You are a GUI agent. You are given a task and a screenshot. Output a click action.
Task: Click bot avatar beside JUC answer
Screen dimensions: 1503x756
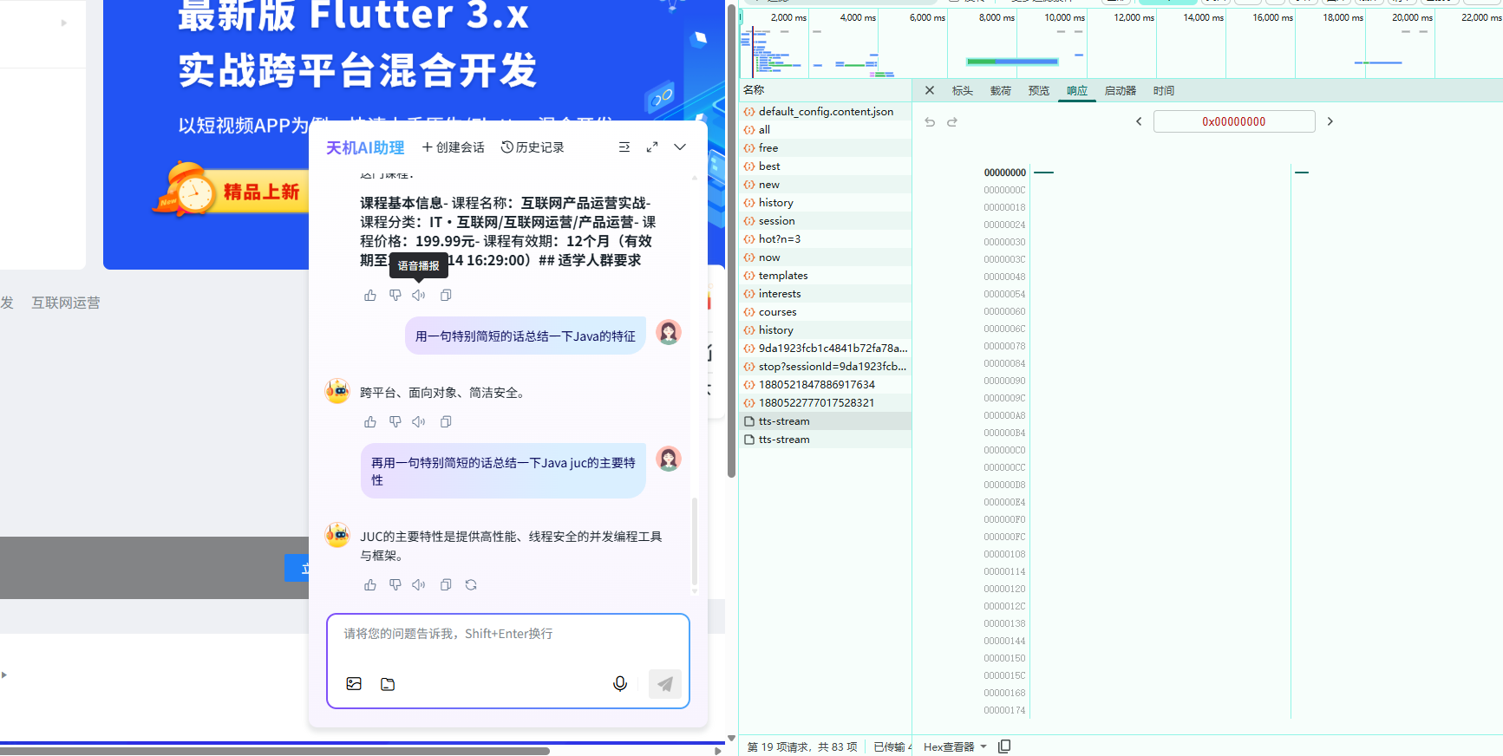(337, 535)
